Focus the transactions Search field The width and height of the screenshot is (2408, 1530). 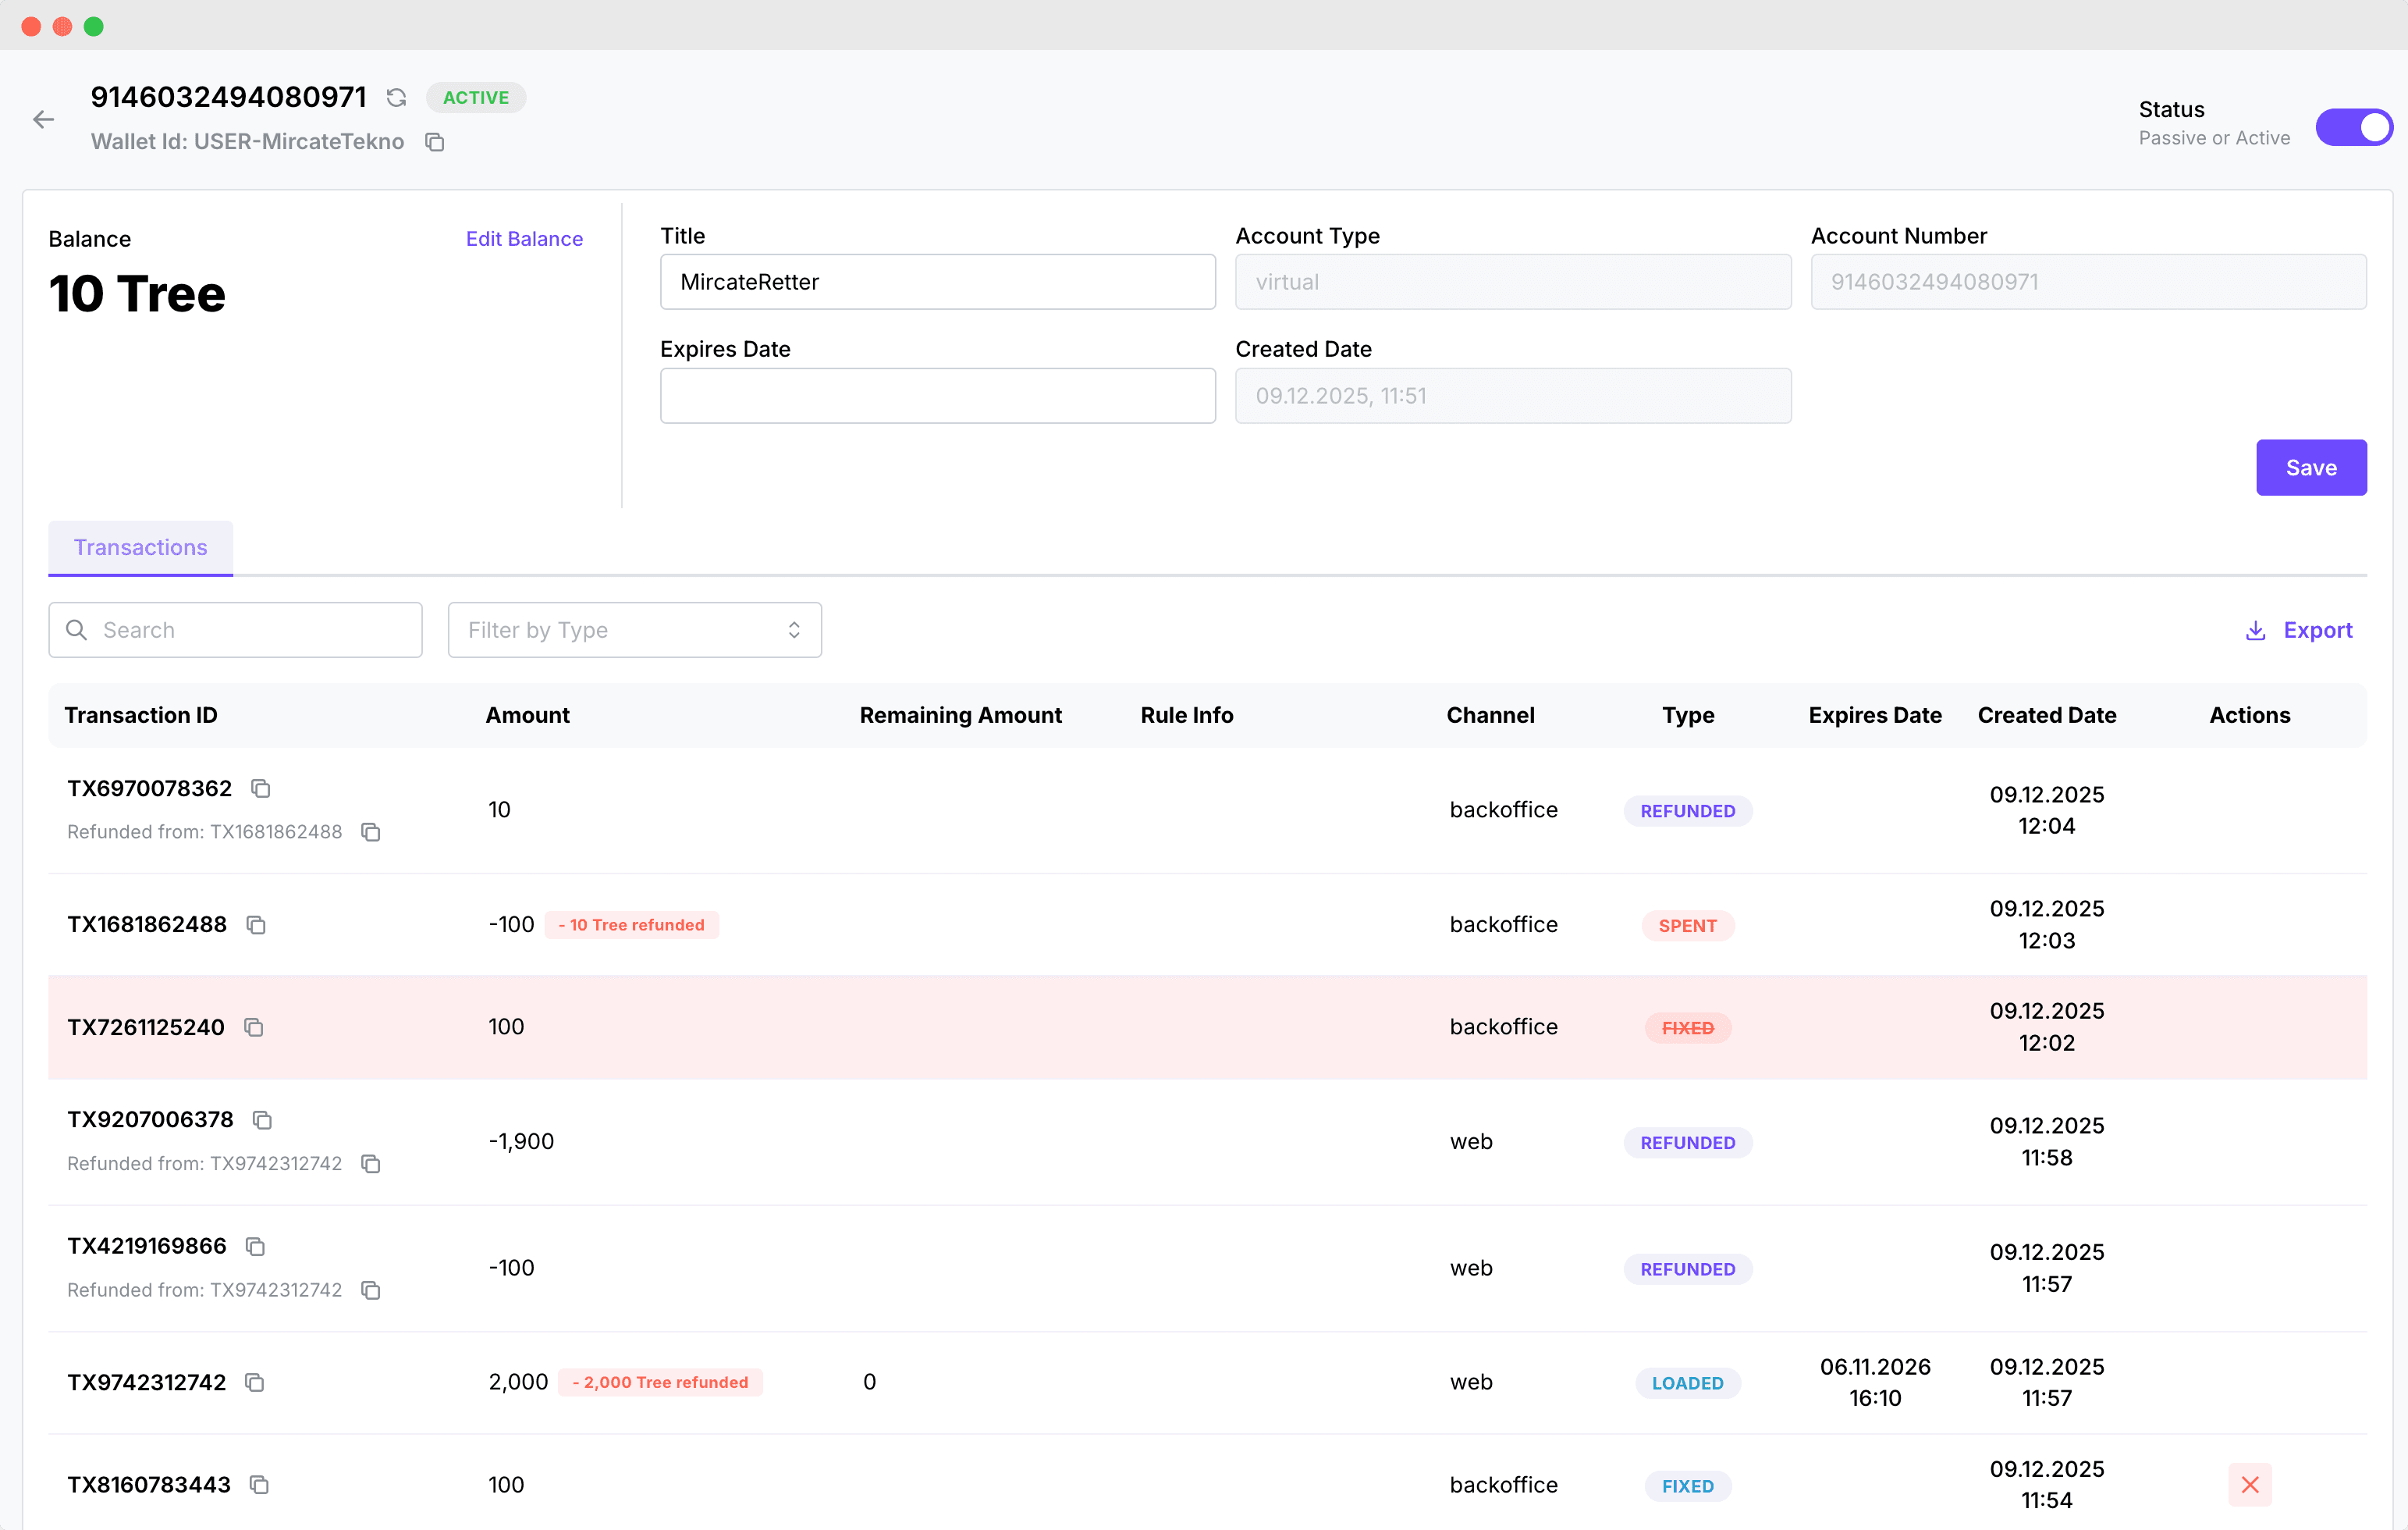coord(250,629)
